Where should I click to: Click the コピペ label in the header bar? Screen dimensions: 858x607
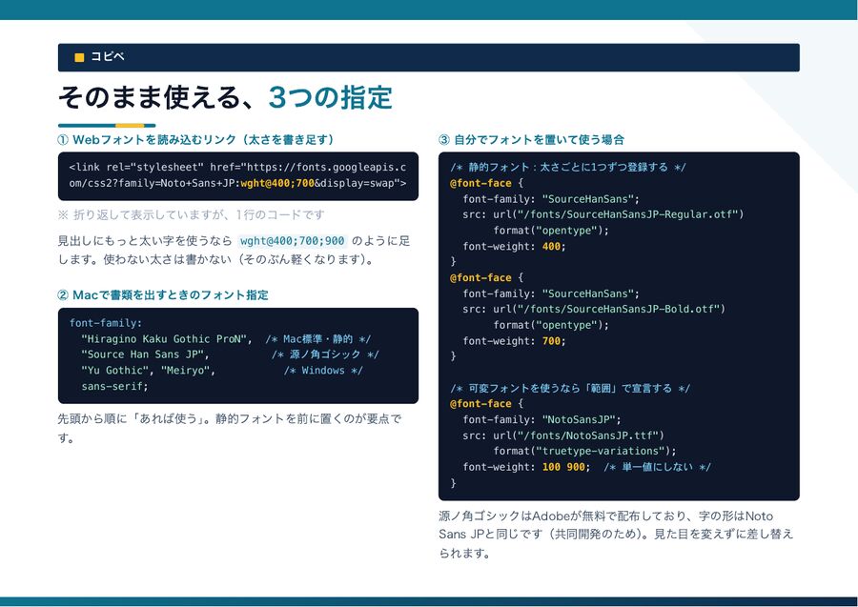click(108, 57)
